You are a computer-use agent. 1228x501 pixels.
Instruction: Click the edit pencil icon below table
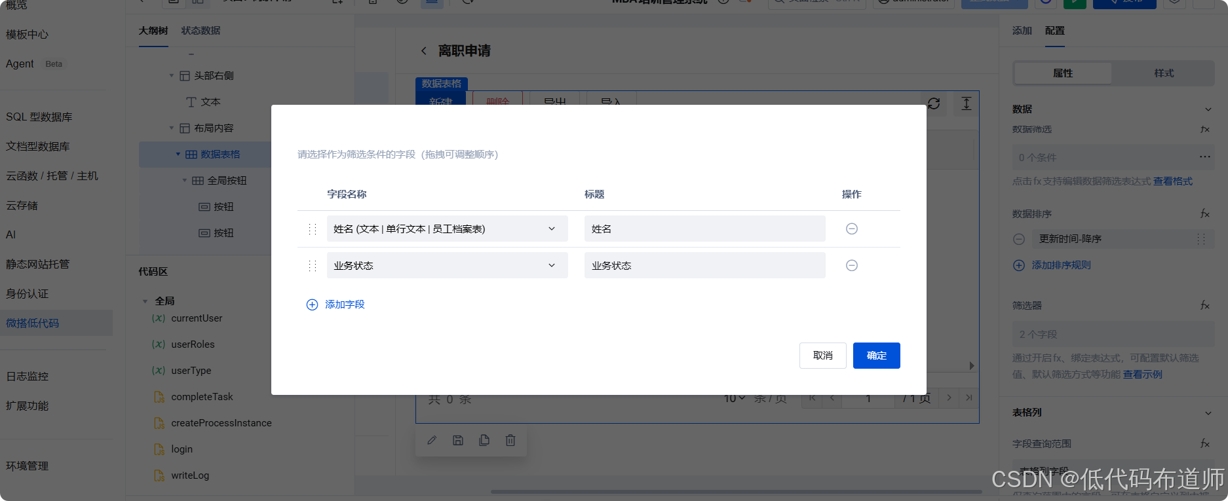click(432, 441)
